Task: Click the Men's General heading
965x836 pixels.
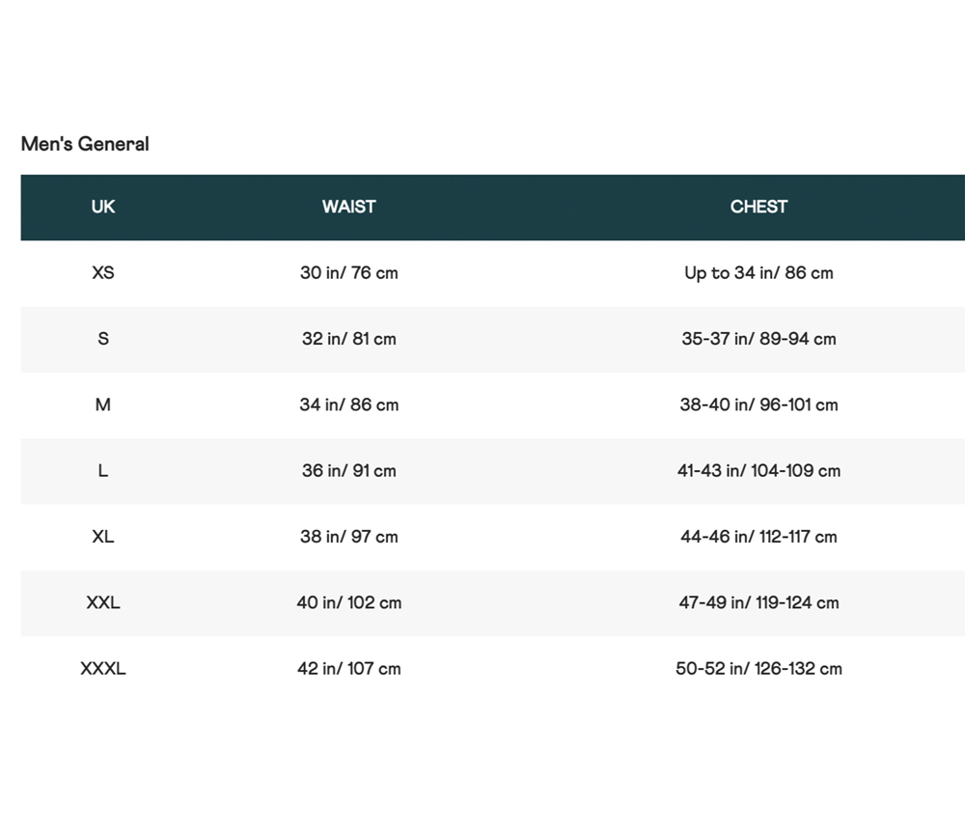Action: (85, 144)
